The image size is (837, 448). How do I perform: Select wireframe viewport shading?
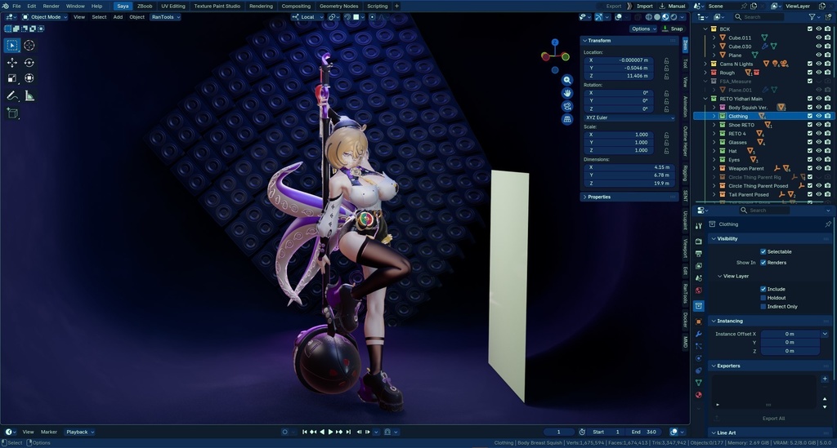[649, 17]
